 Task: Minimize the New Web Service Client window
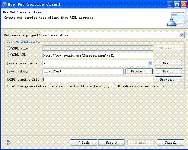[x=170, y=5]
